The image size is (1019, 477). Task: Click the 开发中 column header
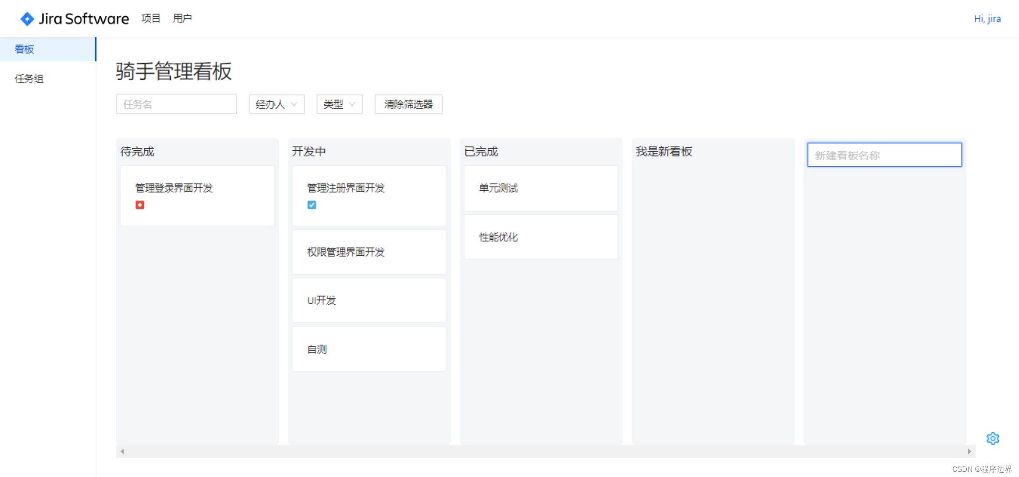click(309, 152)
